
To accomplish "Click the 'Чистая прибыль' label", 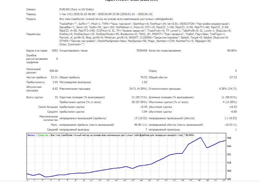I will (x=37, y=77).
